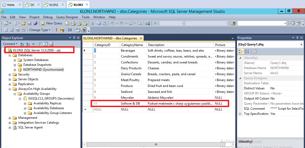Switch to the KLON2 tab
The height and width of the screenshot is (148, 305).
[53, 5]
